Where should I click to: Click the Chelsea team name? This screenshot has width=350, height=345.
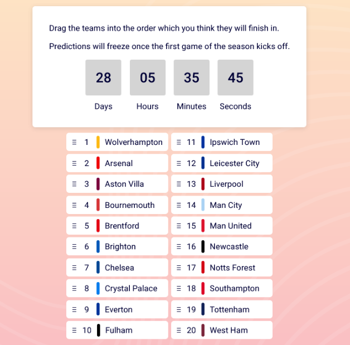pyautogui.click(x=119, y=268)
